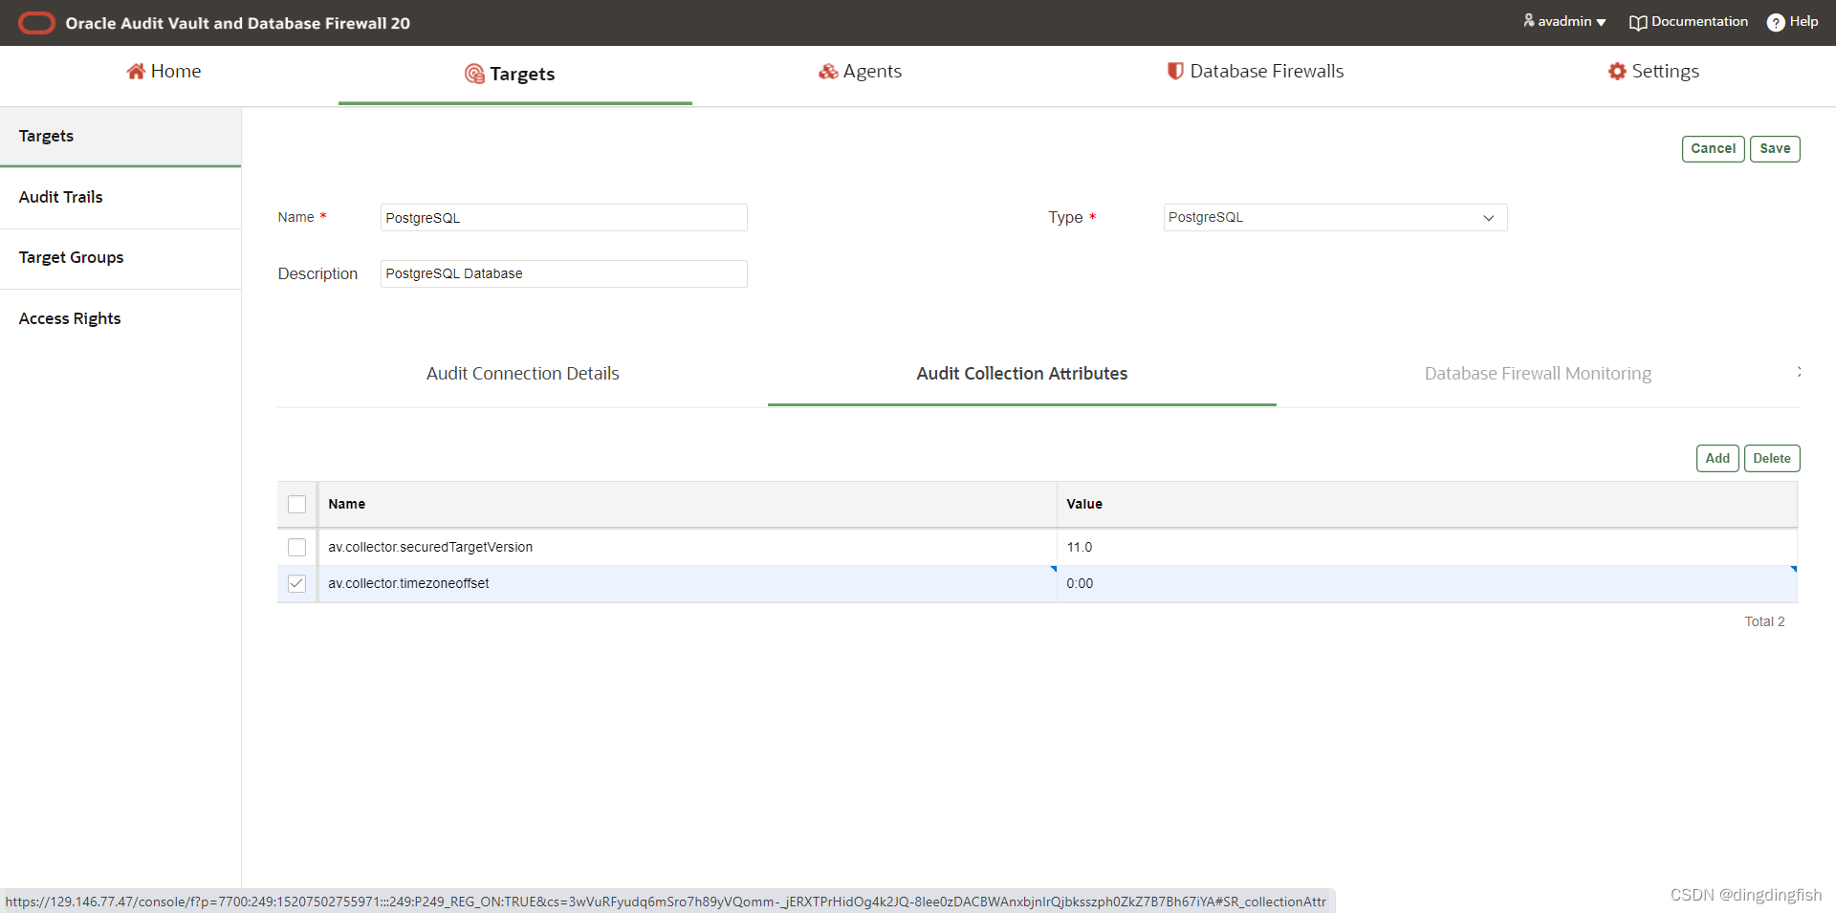Click the Documentation book icon
Viewport: 1836px width, 913px height.
click(1638, 22)
